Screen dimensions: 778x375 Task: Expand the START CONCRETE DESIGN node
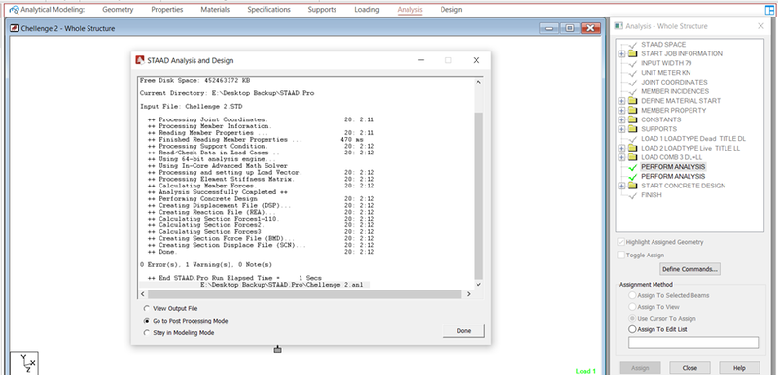point(621,186)
